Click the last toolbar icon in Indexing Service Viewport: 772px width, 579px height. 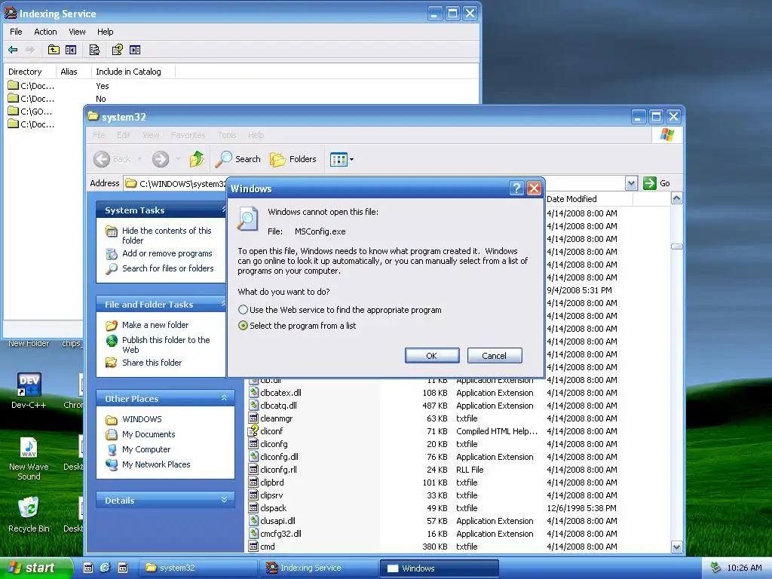pyautogui.click(x=135, y=50)
